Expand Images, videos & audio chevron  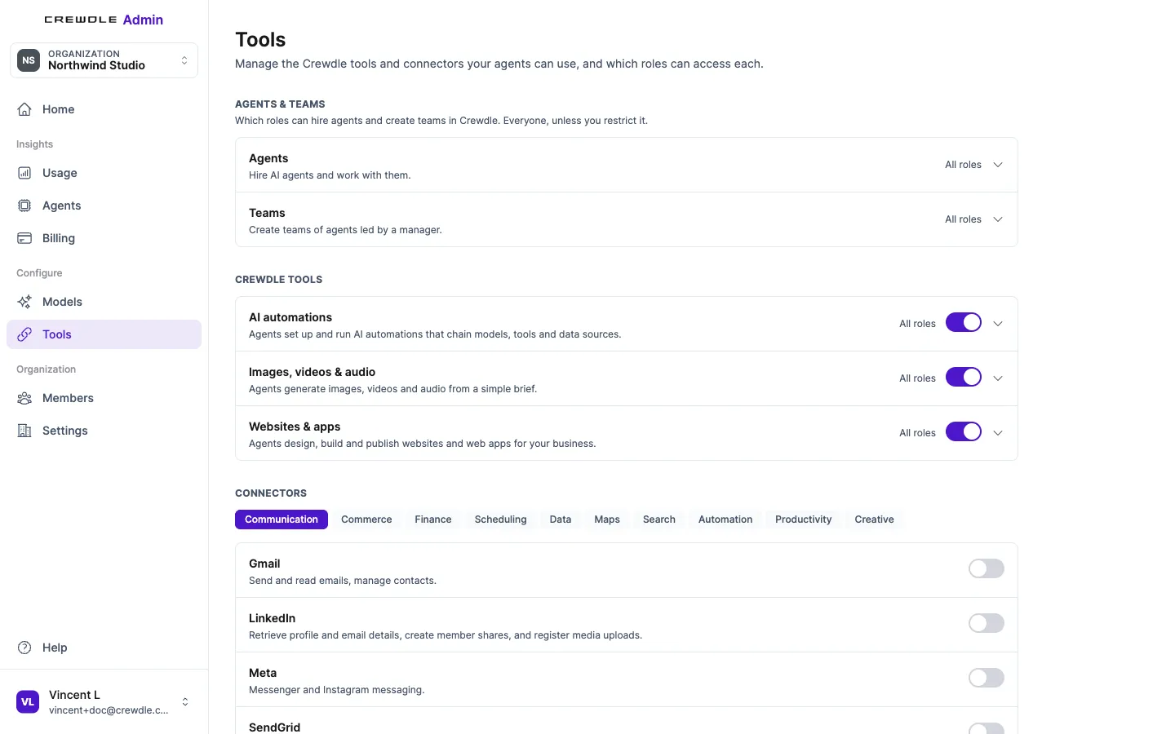click(998, 378)
